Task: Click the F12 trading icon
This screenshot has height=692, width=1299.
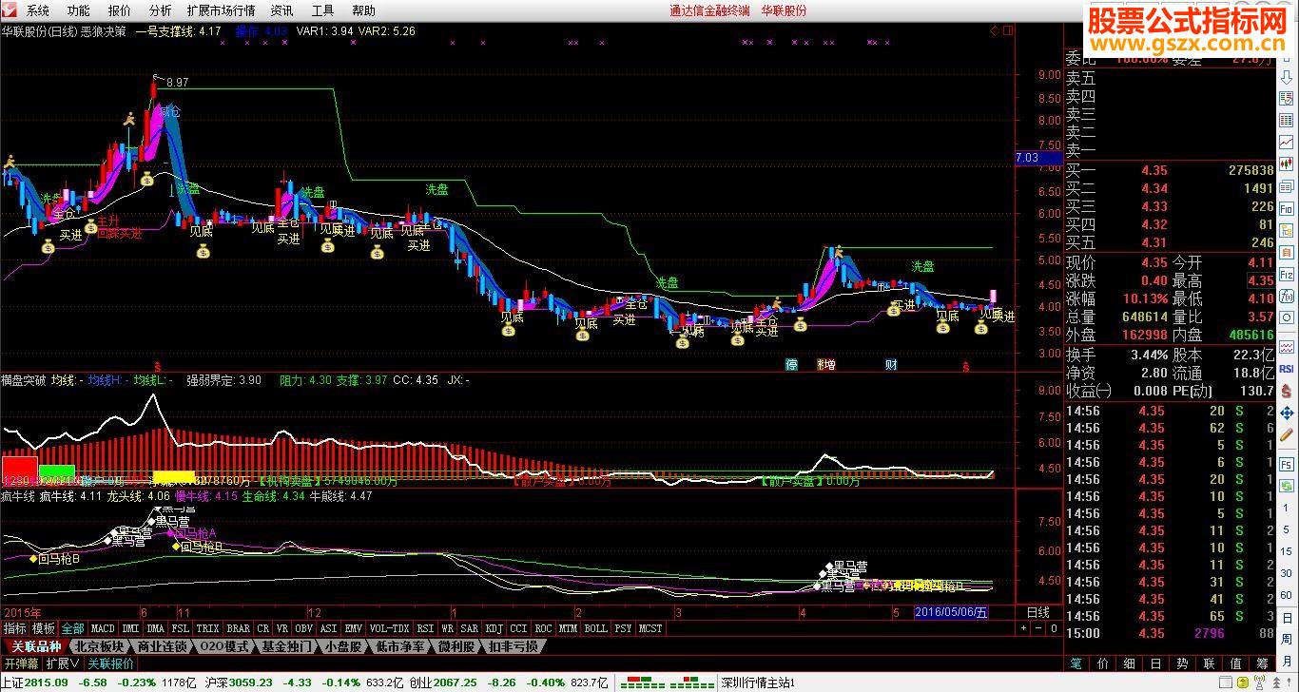Action: 1285,274
